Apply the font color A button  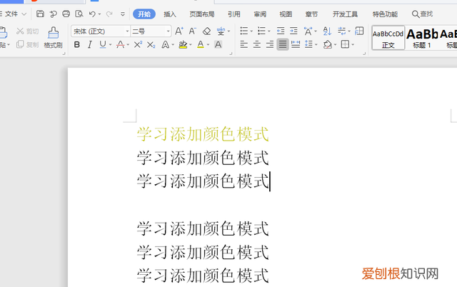point(201,44)
